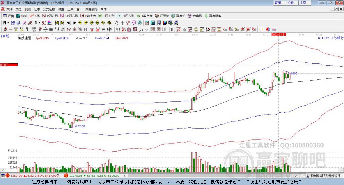Image resolution: width=344 pixels, height=185 pixels.
Task: Jump to last bar icon
Action: click(x=62, y=23)
